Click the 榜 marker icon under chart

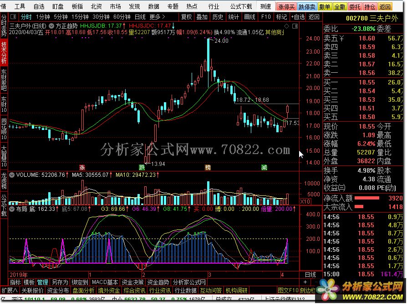[x=208, y=167]
